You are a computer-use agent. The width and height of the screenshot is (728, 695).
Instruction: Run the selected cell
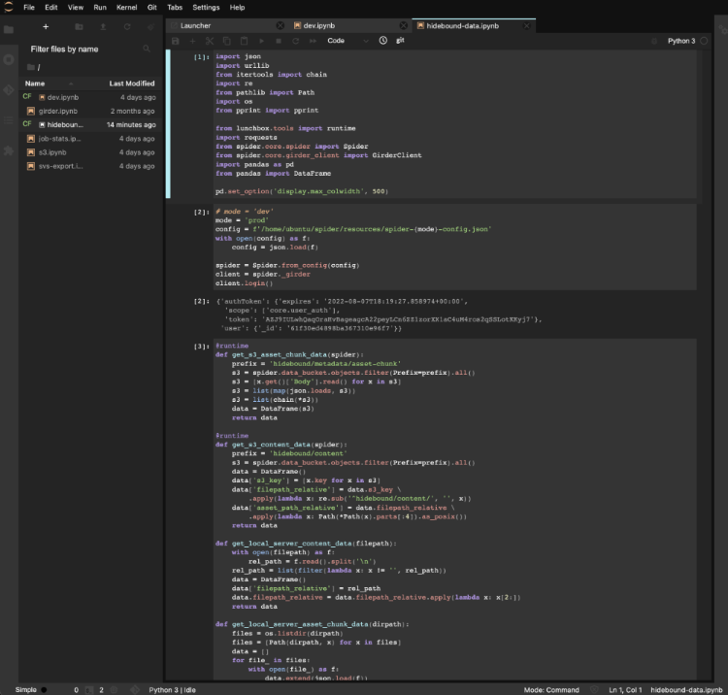[261, 41]
